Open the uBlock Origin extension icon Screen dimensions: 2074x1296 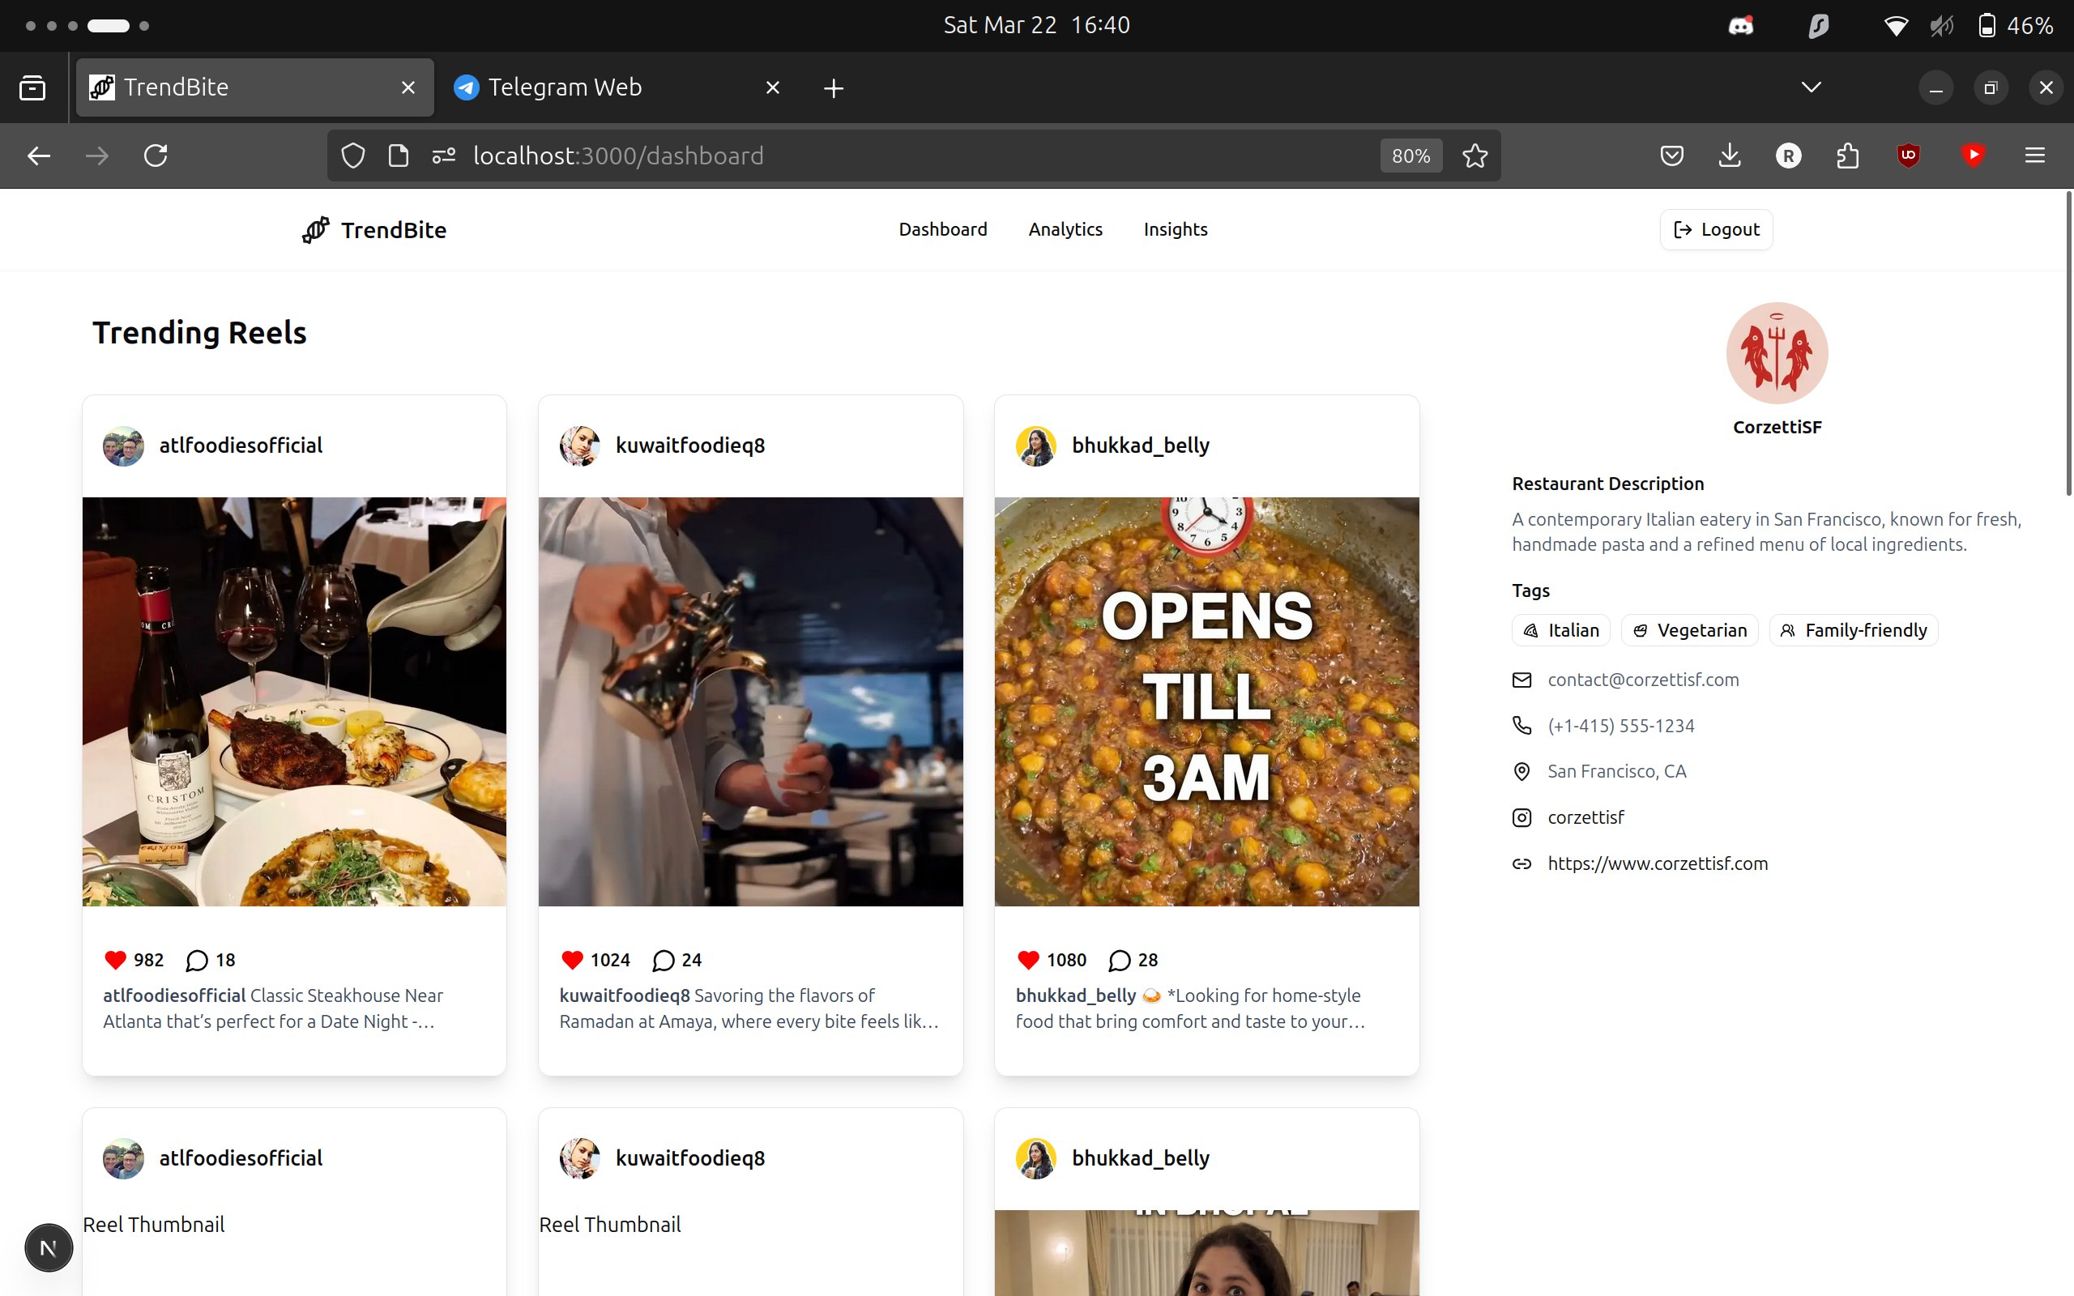coord(1908,156)
